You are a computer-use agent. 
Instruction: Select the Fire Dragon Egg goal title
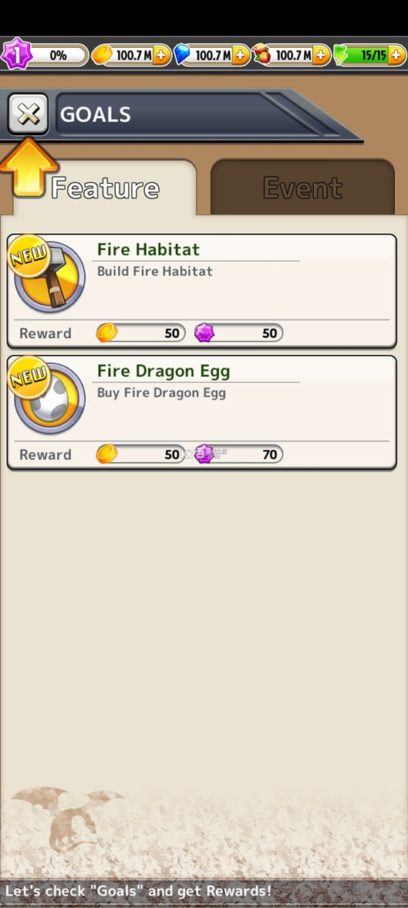[164, 371]
